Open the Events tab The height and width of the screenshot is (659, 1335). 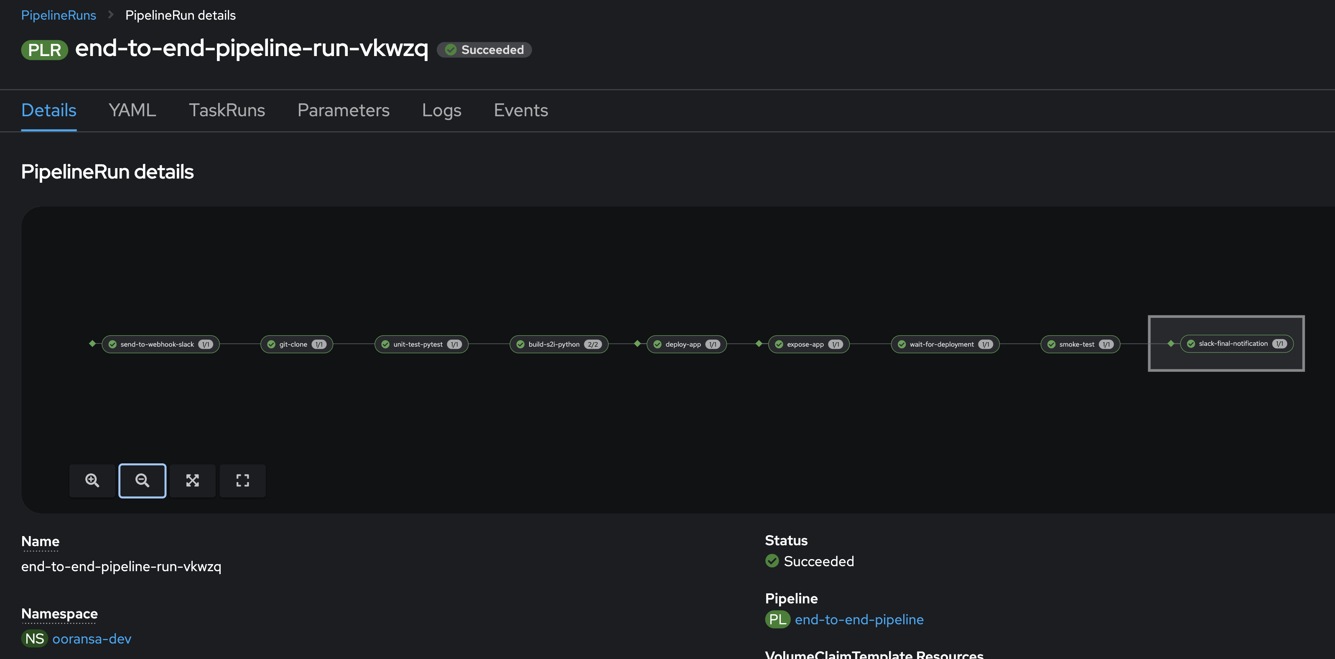521,110
